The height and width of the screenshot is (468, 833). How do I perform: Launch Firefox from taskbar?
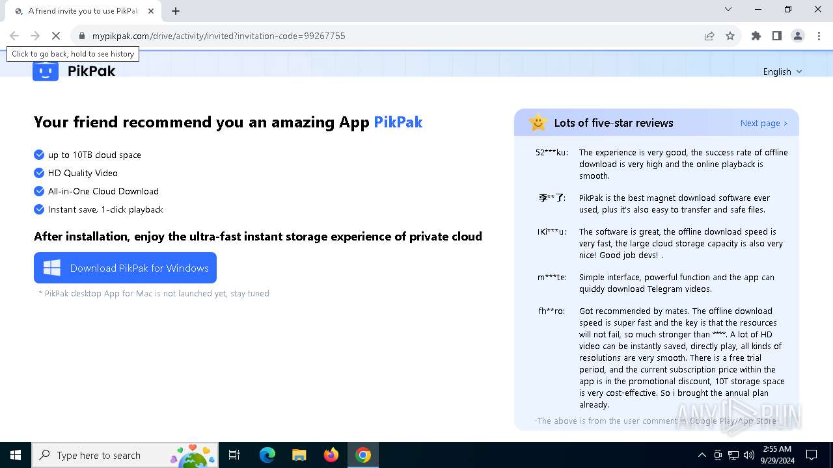331,455
